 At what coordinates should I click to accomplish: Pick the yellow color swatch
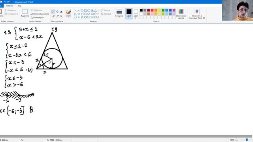159,10
